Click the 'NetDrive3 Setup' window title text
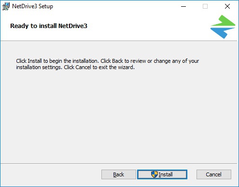This screenshot has width=239, height=187. click(x=32, y=6)
